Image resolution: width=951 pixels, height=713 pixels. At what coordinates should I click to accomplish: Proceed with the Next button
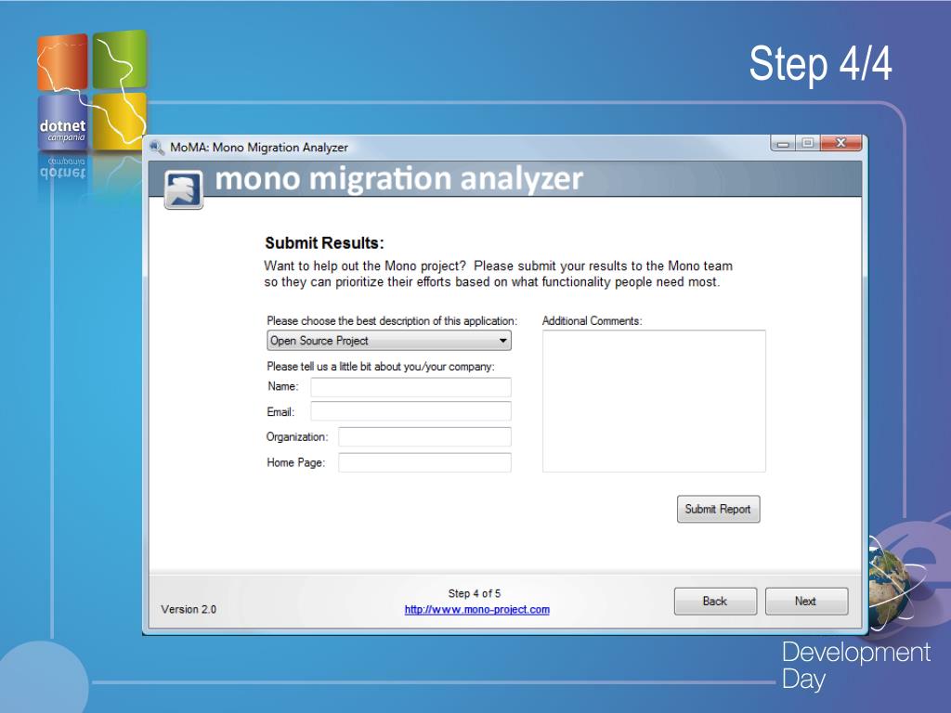coord(806,602)
